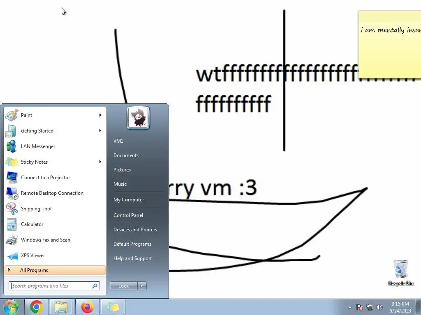Click the Action Center flag tray icon
Screen dimensions: 421x315
(360, 307)
